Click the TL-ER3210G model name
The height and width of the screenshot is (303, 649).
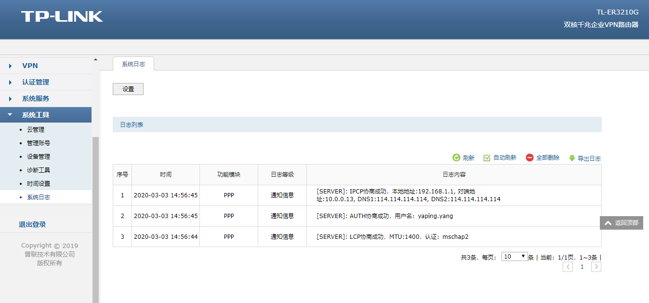618,13
